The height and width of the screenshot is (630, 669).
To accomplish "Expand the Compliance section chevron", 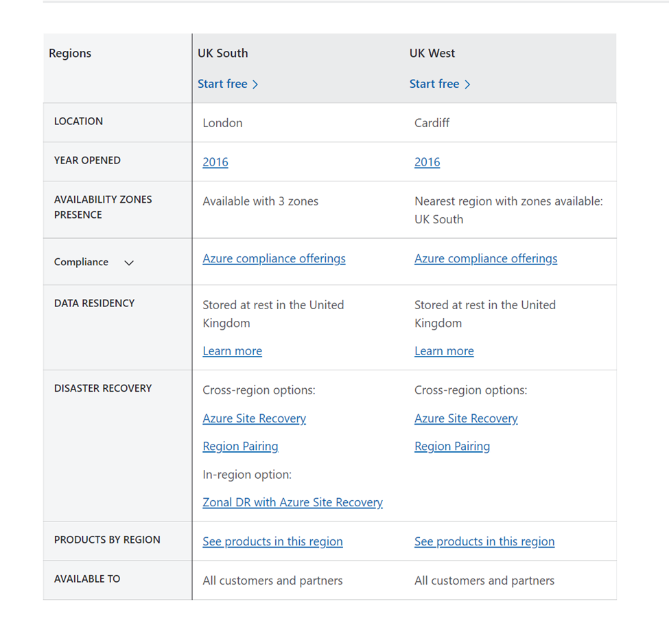I will (129, 262).
